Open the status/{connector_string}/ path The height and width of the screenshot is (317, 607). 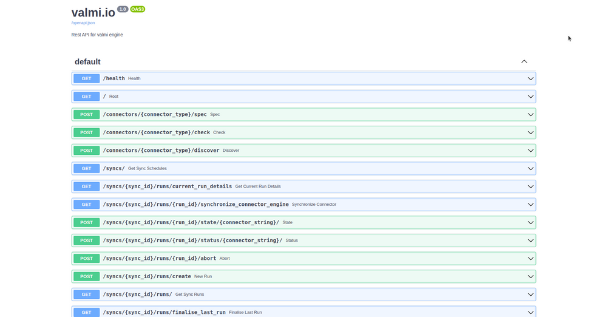(x=192, y=240)
